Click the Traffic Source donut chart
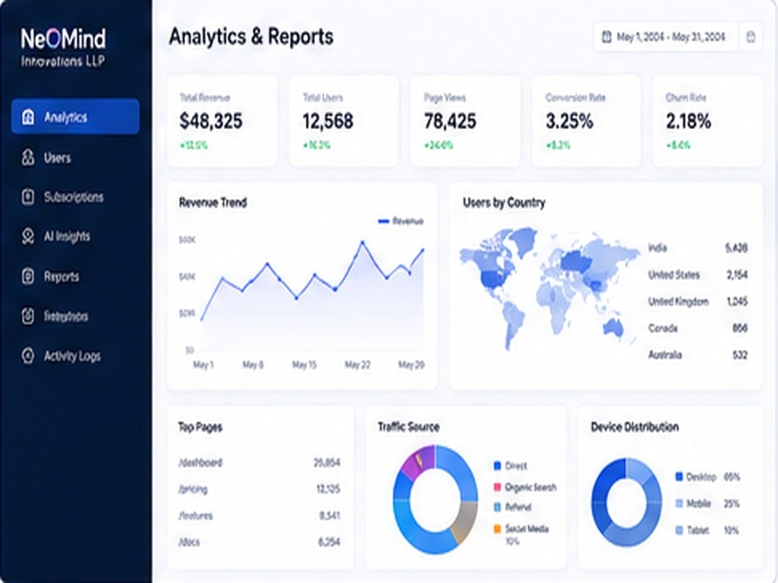The image size is (778, 583). (x=435, y=500)
